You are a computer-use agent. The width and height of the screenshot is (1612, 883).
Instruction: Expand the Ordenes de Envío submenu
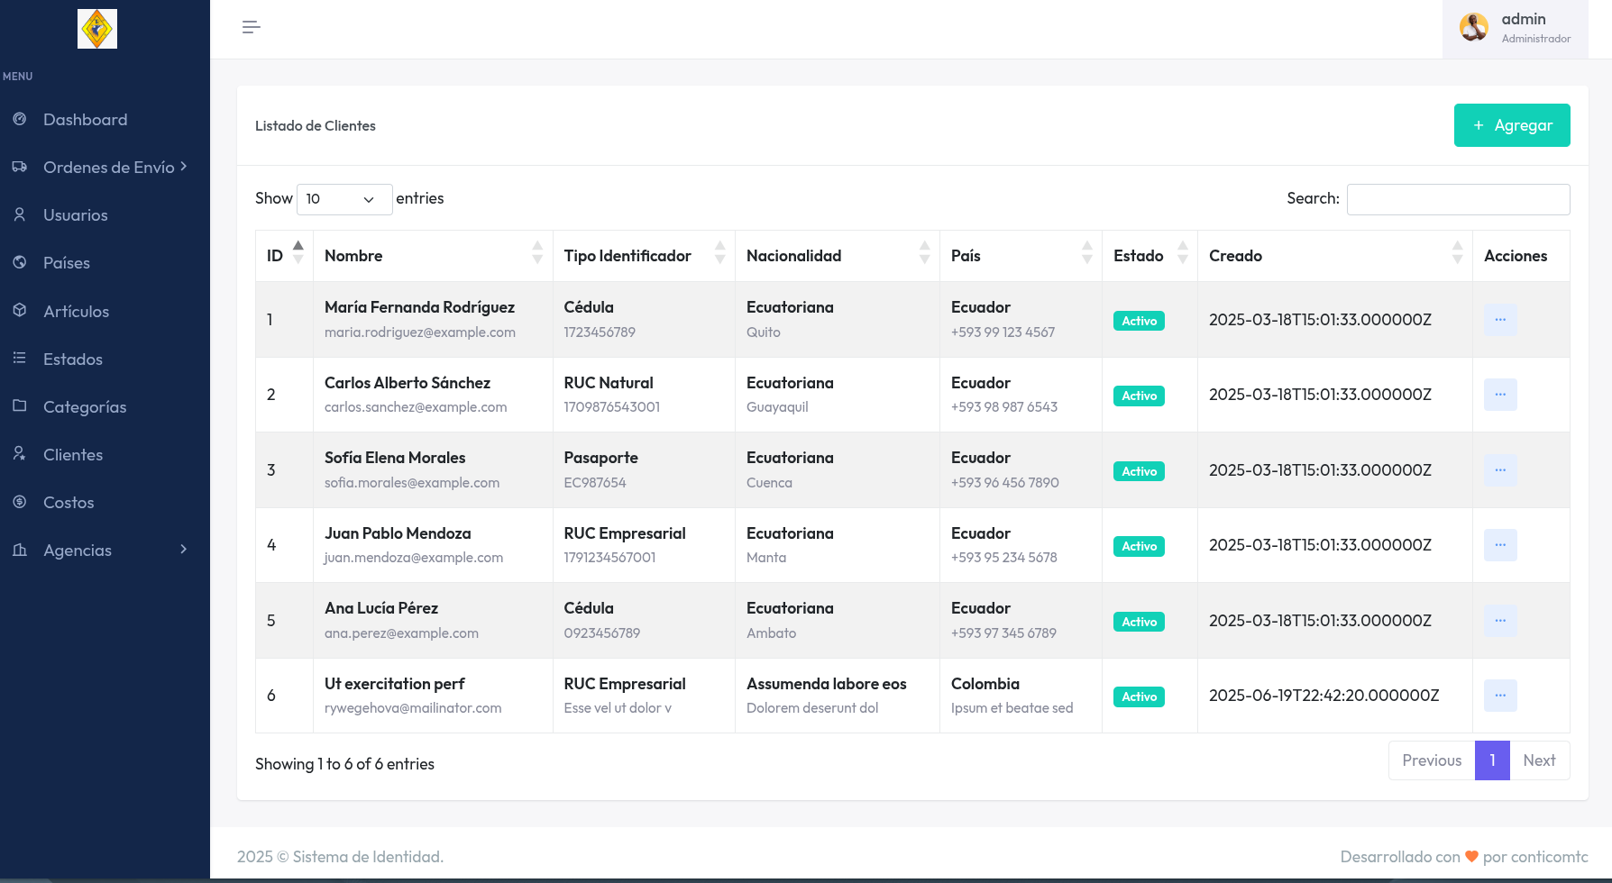pyautogui.click(x=183, y=167)
